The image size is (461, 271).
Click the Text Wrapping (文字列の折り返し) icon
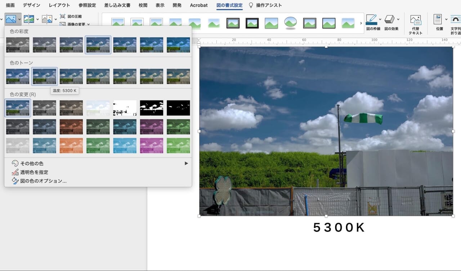click(x=456, y=19)
